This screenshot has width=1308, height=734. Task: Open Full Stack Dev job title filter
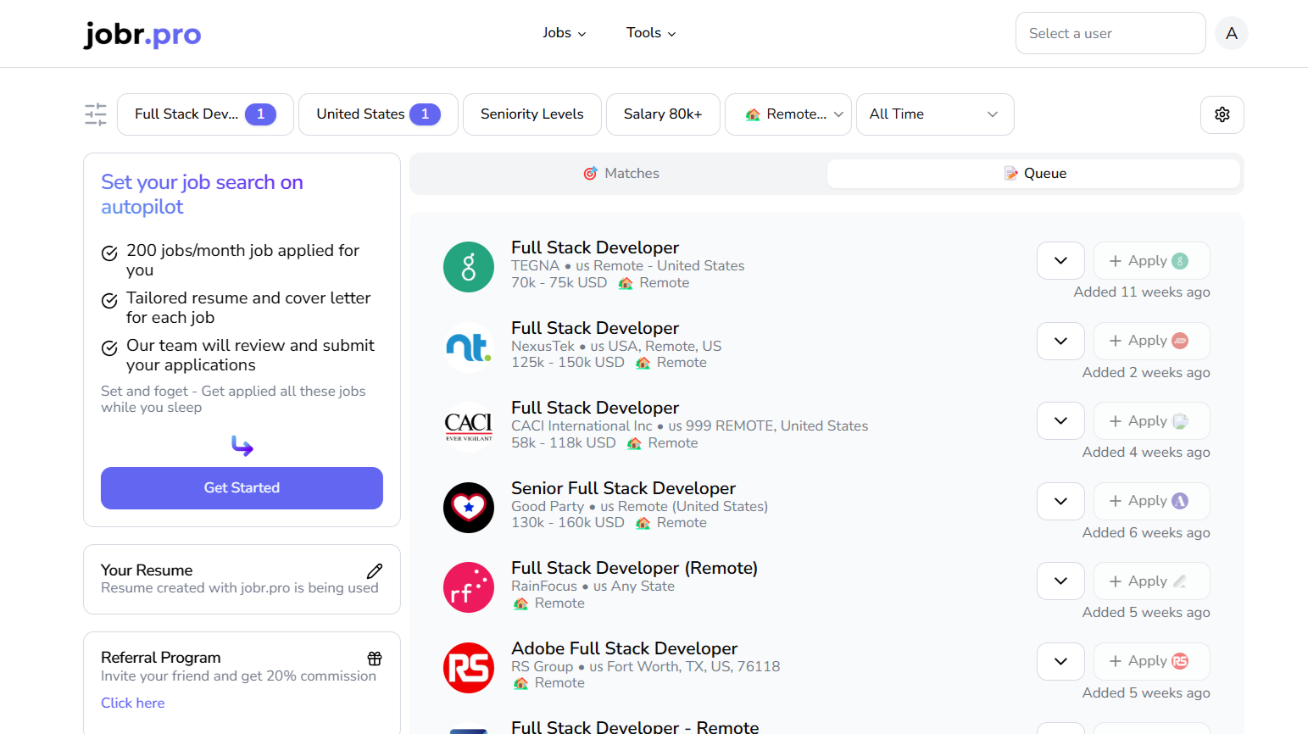205,114
